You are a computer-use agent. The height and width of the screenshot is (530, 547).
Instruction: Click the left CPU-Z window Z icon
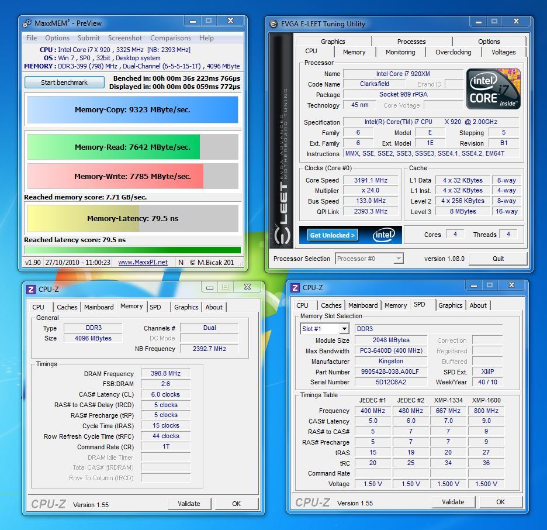[31, 290]
